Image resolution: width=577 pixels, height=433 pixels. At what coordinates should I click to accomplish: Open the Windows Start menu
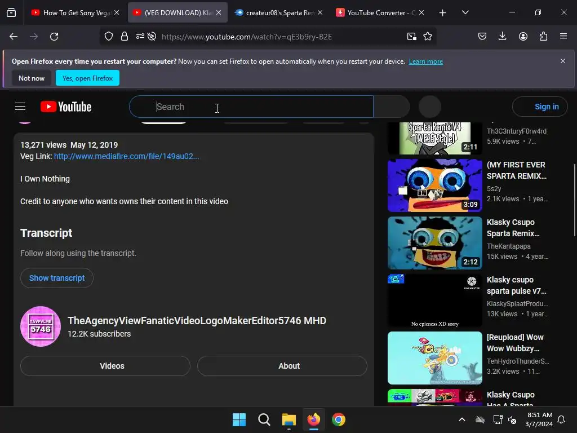click(239, 419)
